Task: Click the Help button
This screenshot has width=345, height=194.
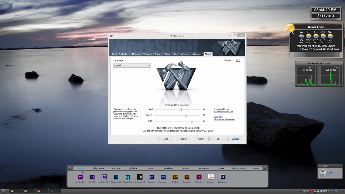Action: coord(184,139)
